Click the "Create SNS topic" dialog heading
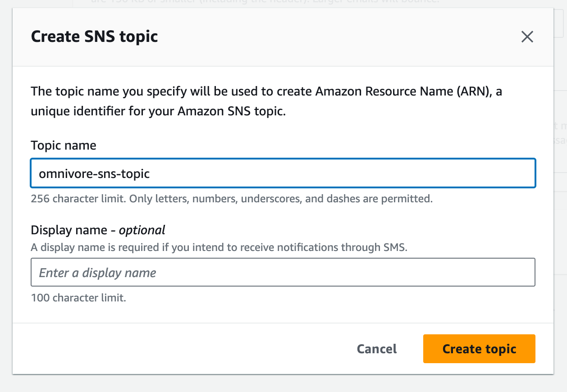Image resolution: width=567 pixels, height=392 pixels. click(94, 36)
